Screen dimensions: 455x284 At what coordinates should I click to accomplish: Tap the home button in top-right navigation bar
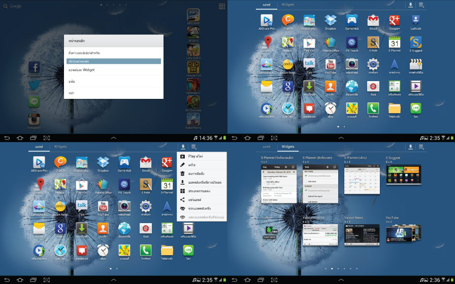[x=247, y=138]
